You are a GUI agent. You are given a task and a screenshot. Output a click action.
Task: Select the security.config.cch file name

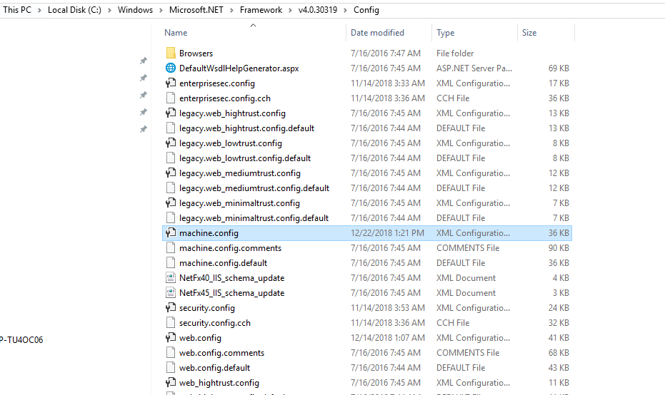coord(215,323)
